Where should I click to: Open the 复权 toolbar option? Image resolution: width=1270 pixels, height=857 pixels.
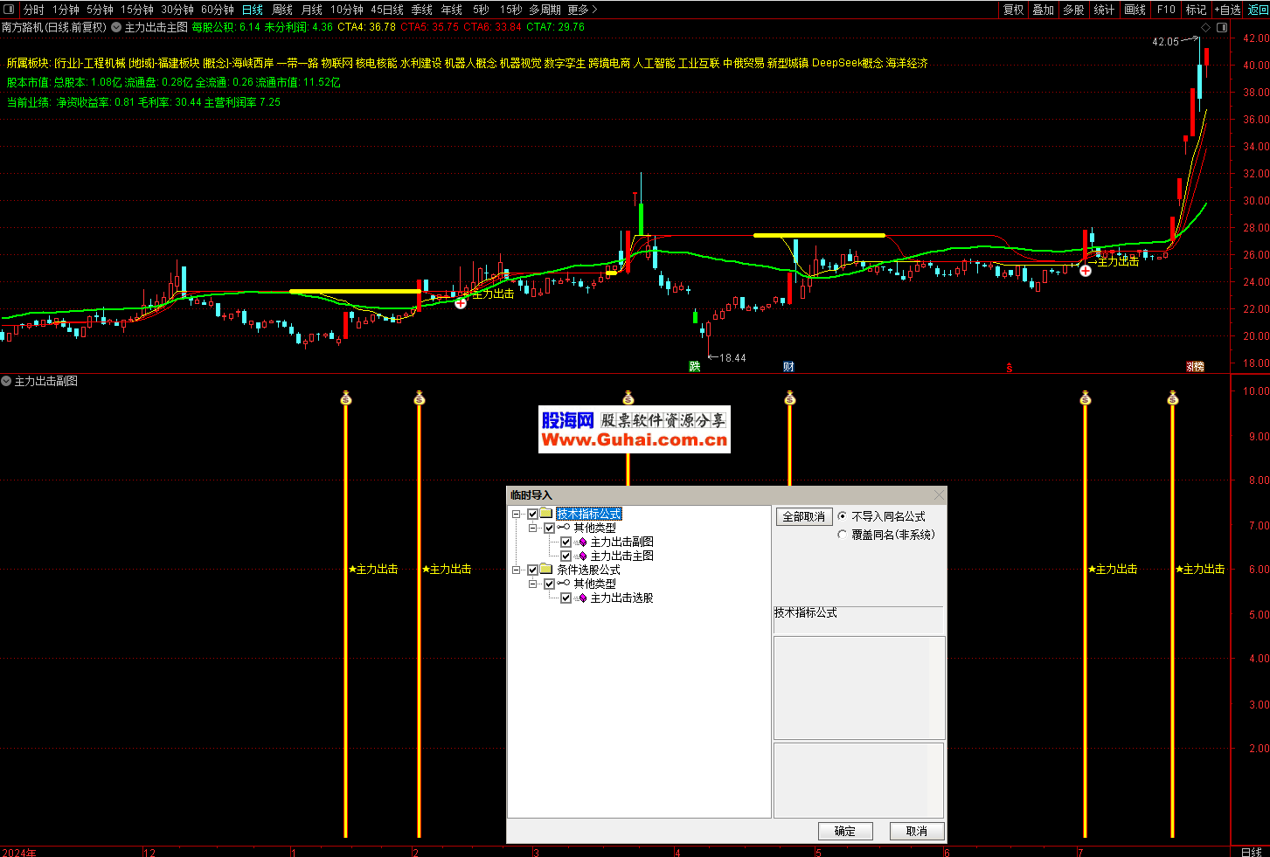coord(1013,10)
